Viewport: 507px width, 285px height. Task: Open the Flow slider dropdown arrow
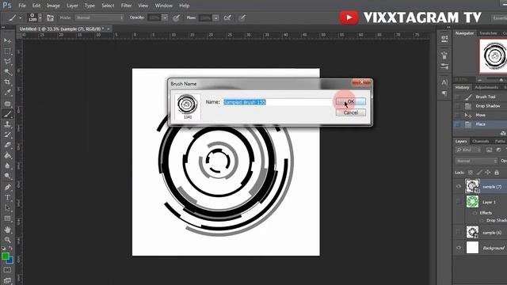click(x=216, y=18)
